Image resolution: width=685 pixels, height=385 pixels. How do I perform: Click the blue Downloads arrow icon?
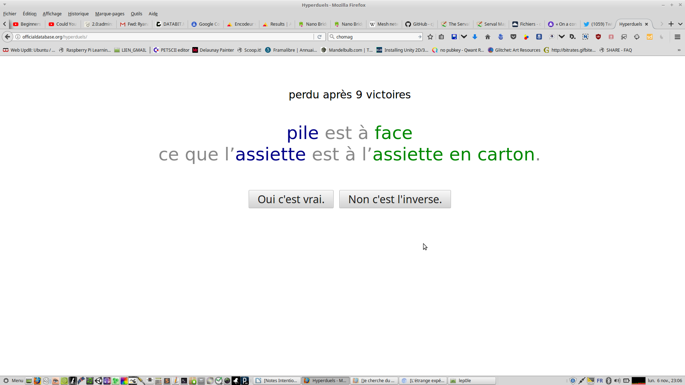pos(475,37)
